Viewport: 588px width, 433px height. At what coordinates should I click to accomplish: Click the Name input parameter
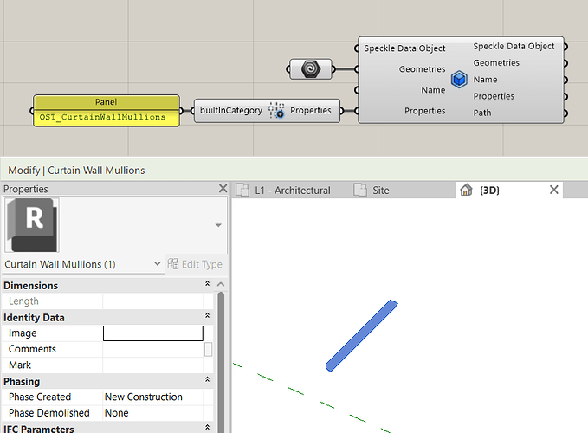tap(433, 90)
